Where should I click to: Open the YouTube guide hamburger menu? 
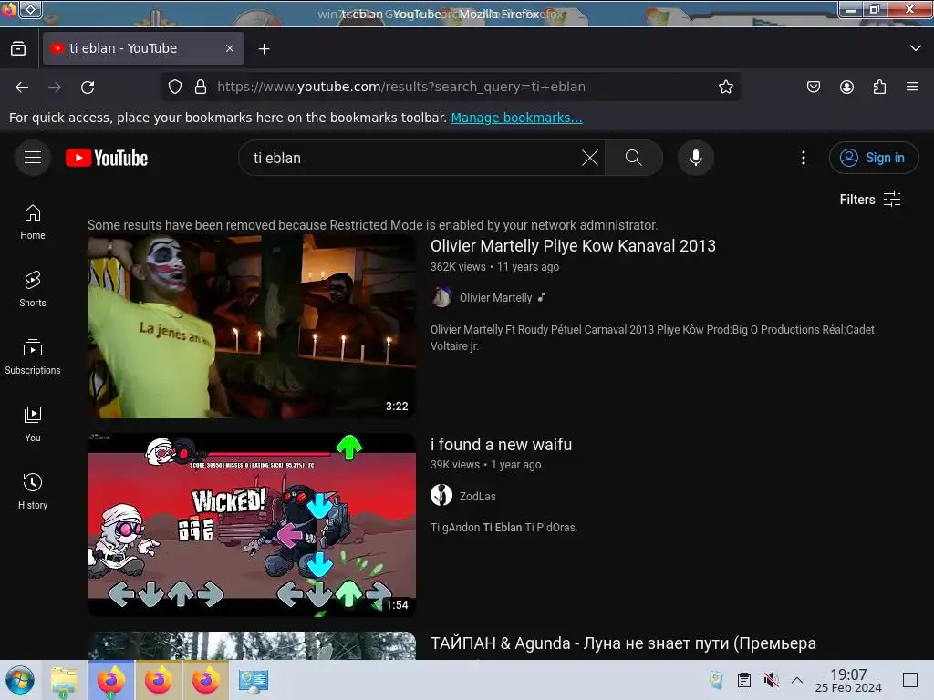point(33,158)
